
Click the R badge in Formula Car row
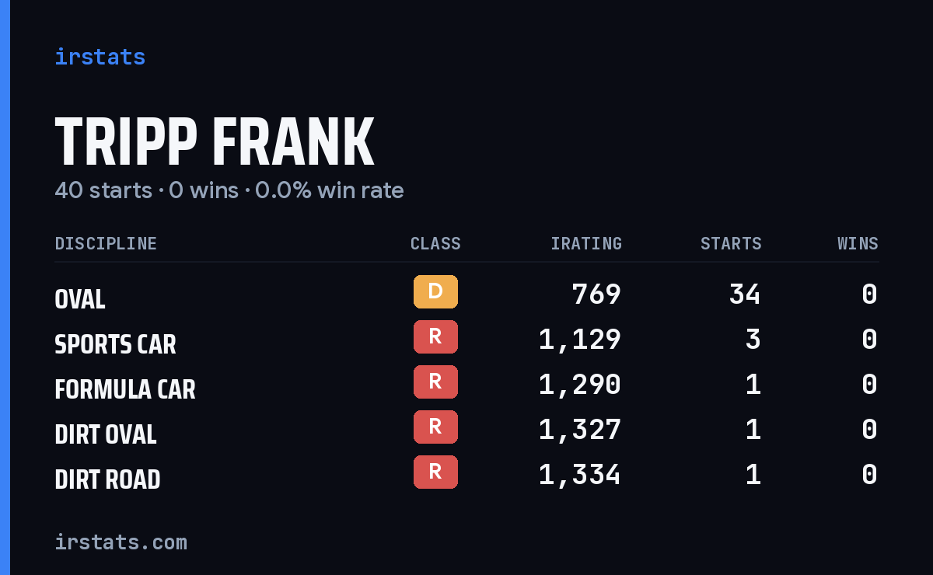(435, 382)
